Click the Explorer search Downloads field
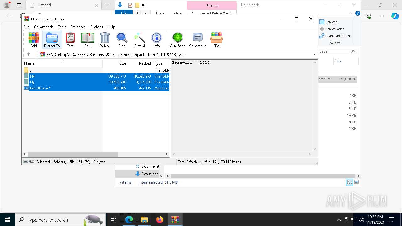Screen dimensions: 402x226 coord(337,51)
